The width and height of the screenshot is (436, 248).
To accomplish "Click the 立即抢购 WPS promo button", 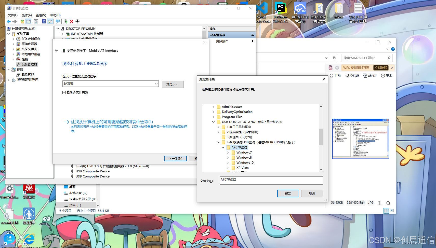I will point(381,68).
